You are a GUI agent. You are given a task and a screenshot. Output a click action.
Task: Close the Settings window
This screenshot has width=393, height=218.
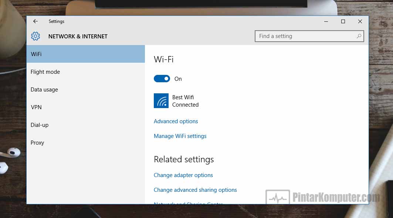tap(360, 21)
